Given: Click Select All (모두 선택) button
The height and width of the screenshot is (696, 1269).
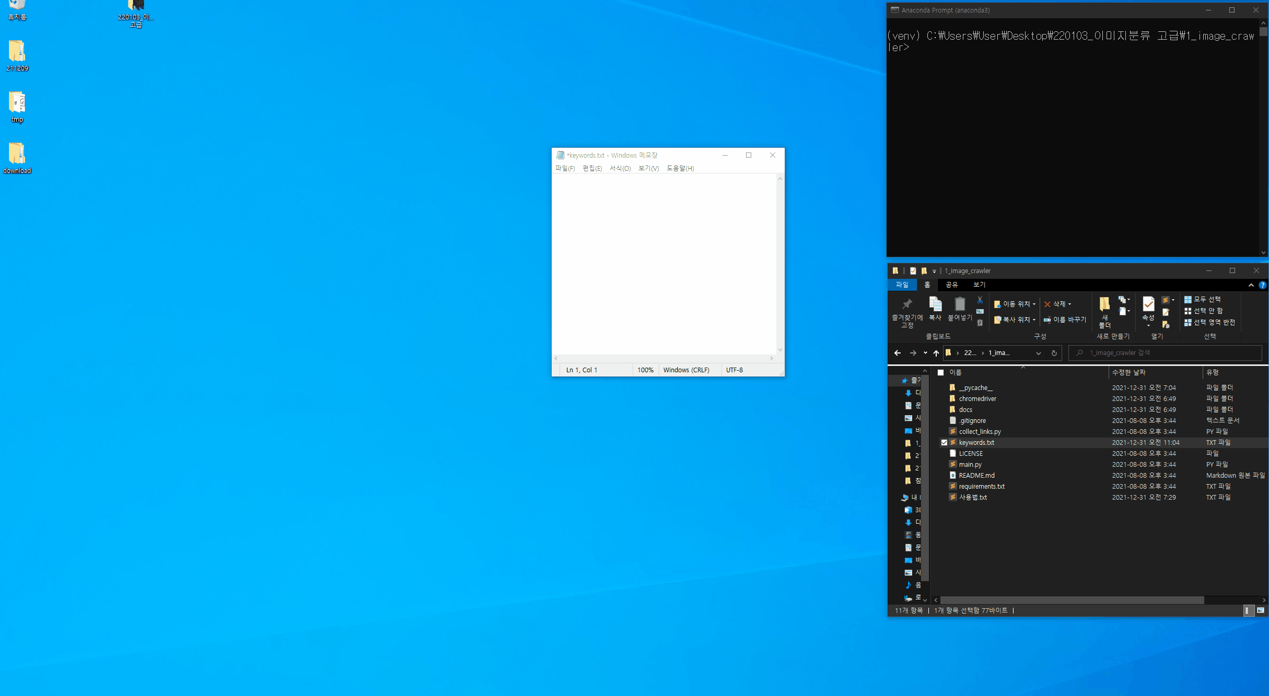Looking at the screenshot, I should pos(1202,299).
